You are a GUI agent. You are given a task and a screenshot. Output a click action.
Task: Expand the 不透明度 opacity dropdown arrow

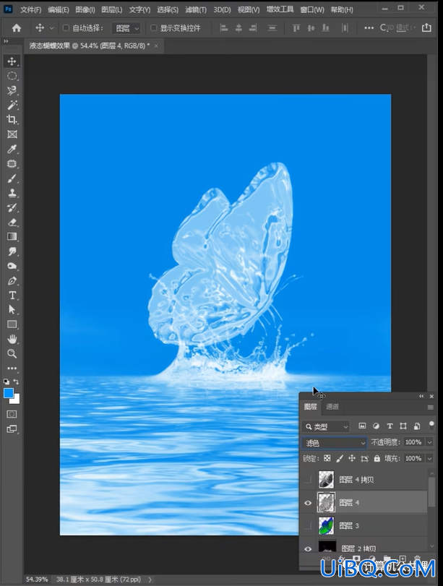(430, 442)
